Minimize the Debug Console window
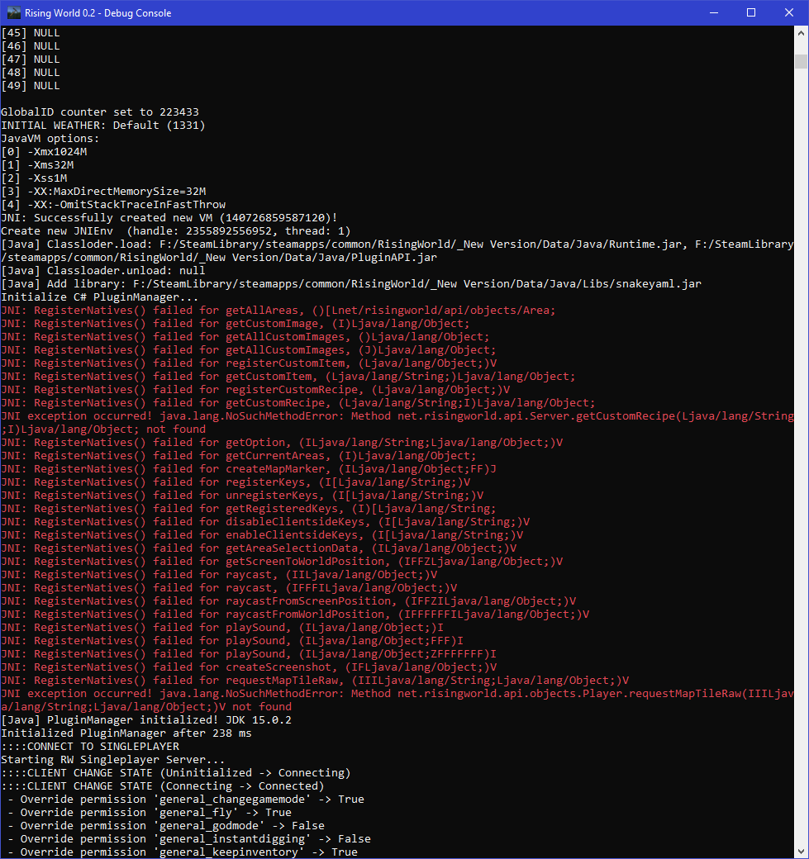Image resolution: width=809 pixels, height=859 pixels. [x=712, y=12]
